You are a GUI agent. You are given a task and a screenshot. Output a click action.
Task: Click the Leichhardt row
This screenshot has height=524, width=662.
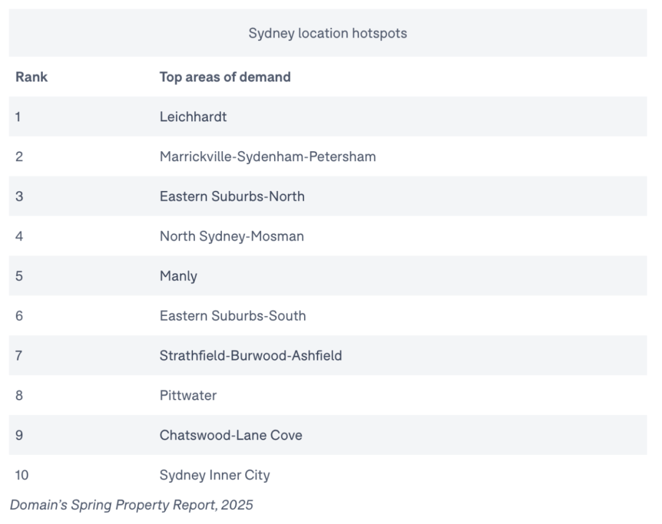[327, 117]
